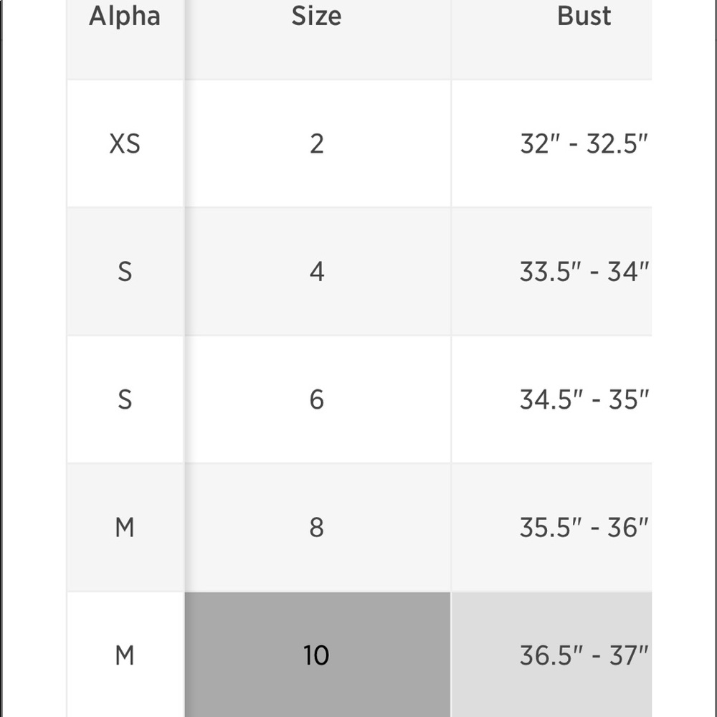This screenshot has width=717, height=717.
Task: Choose the numeric size 8 cell
Action: 317,528
